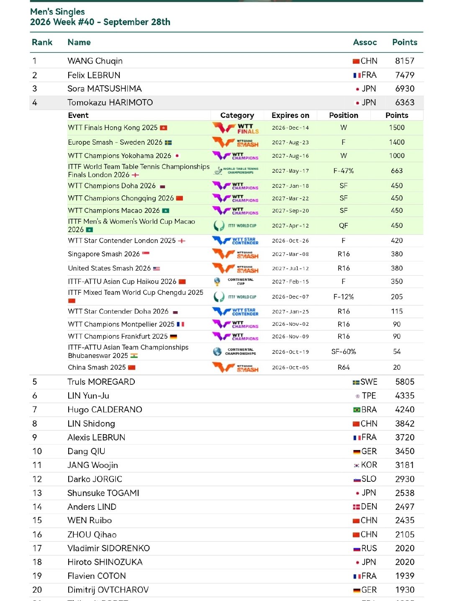
Task: Click Brazil flag next to Hugo CALDERANO
Action: 357,410
